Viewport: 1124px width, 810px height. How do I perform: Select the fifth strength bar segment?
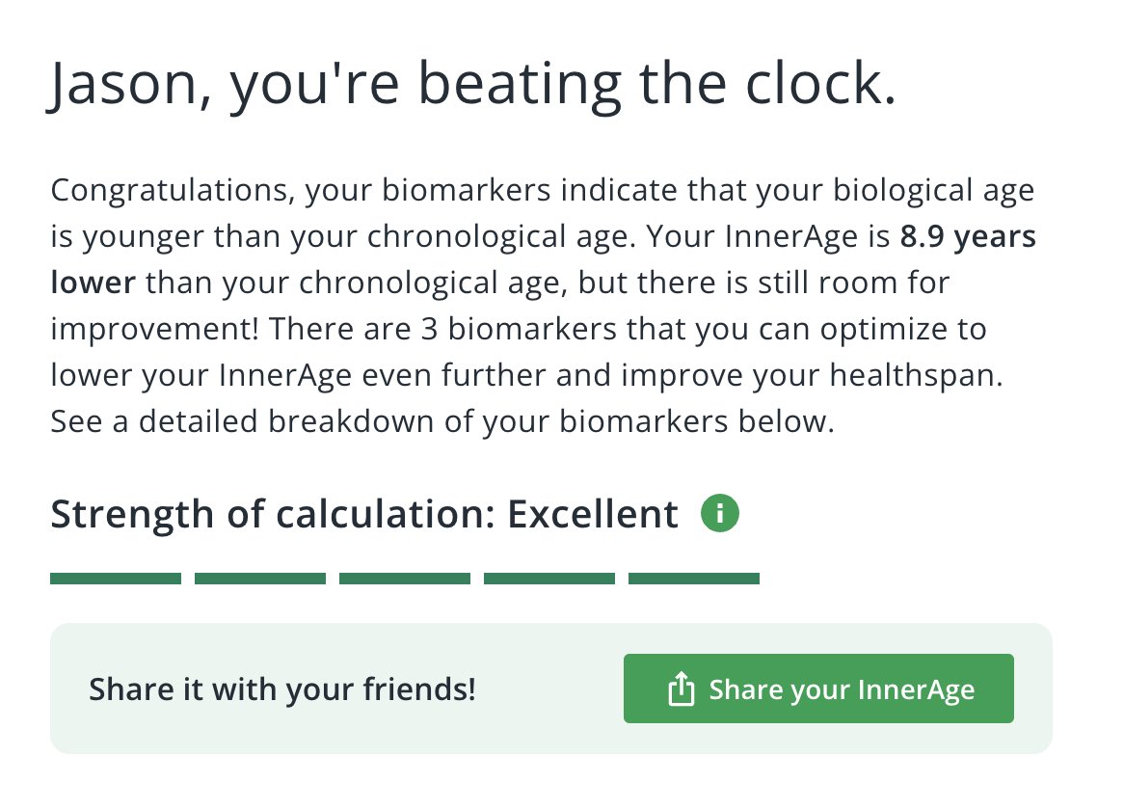694,579
